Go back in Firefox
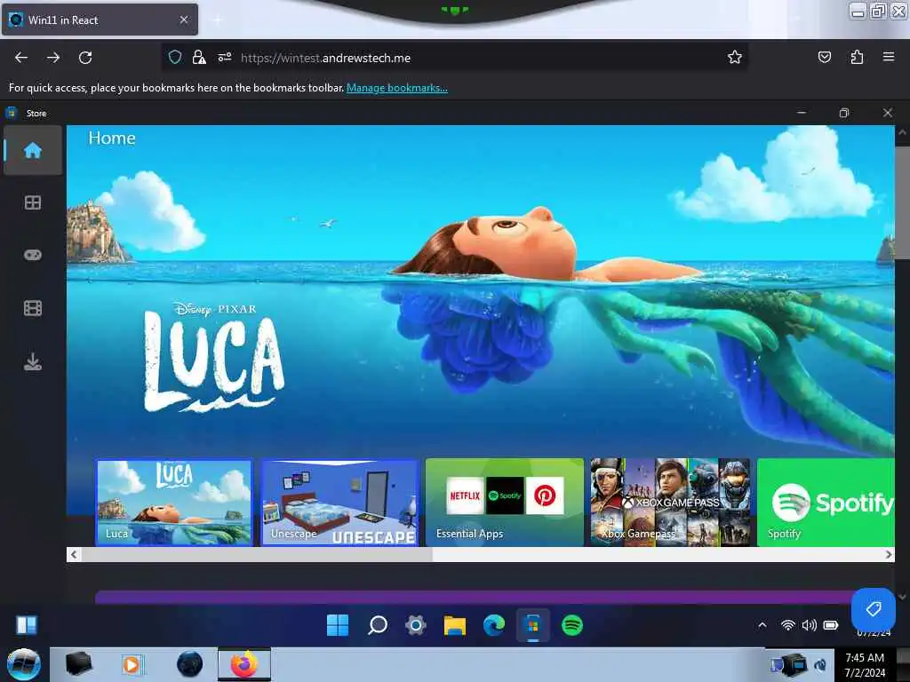The image size is (910, 682). [21, 58]
